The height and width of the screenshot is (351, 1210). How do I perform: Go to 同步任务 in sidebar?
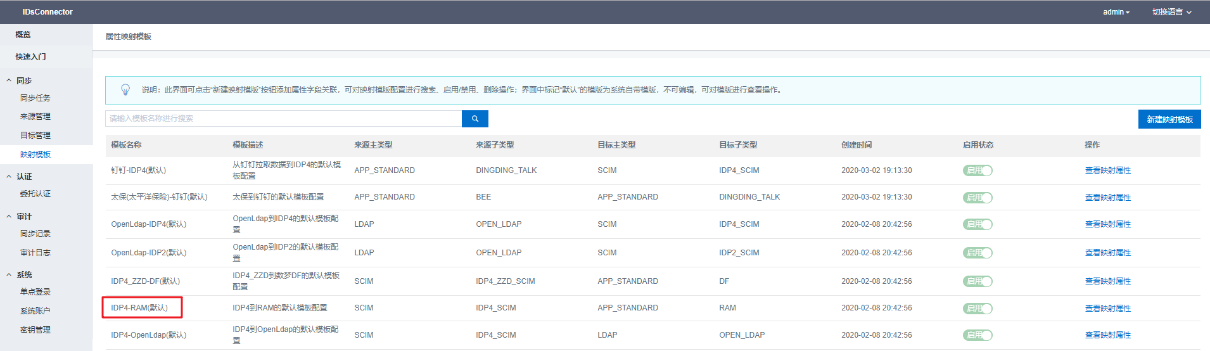coord(35,98)
